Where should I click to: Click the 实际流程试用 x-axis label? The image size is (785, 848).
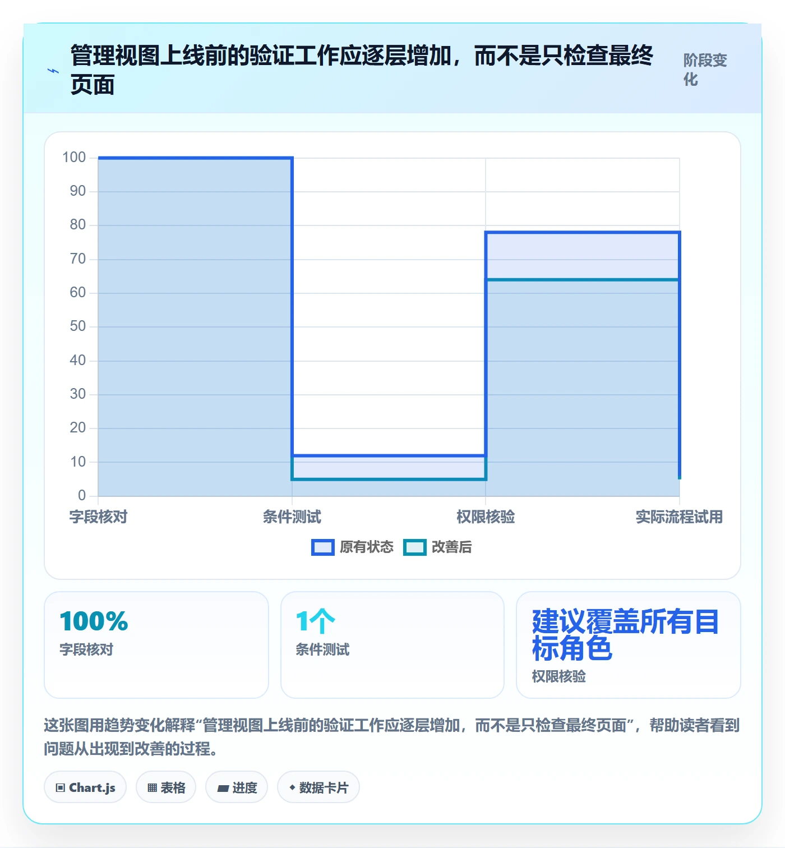679,517
